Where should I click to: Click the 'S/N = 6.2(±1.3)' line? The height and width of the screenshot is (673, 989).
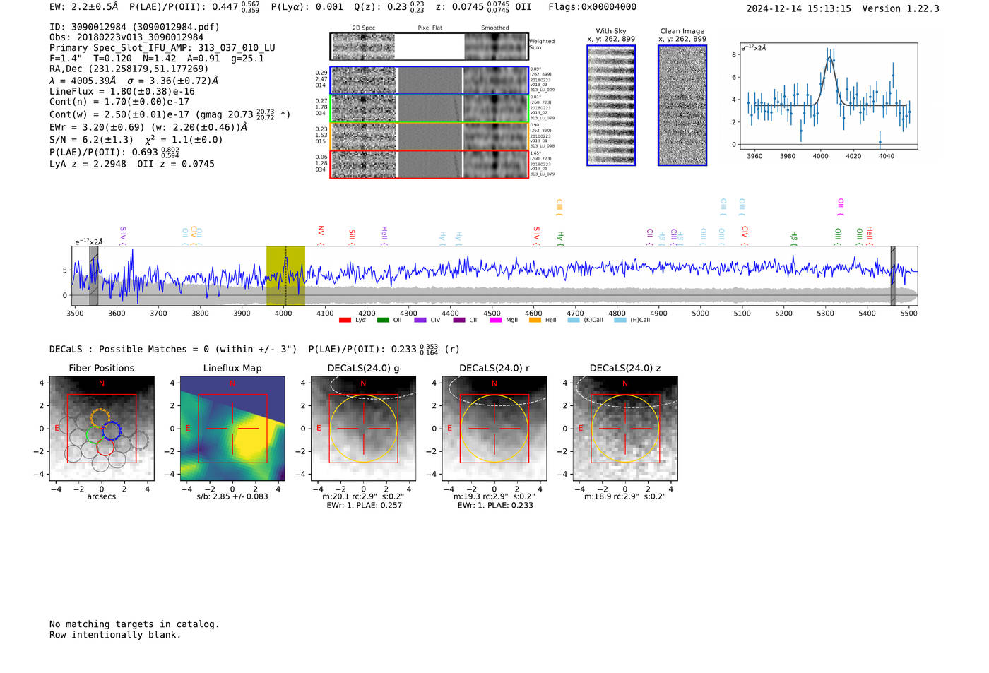click(136, 139)
